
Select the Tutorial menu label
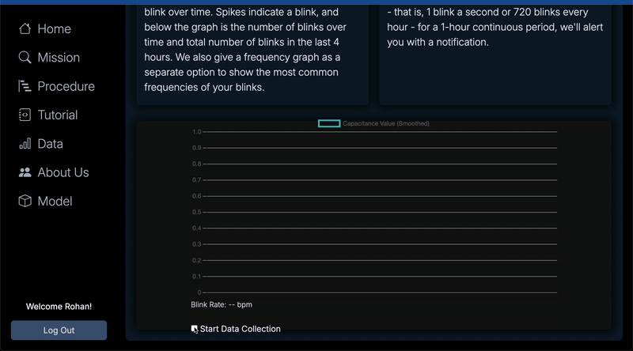58,115
